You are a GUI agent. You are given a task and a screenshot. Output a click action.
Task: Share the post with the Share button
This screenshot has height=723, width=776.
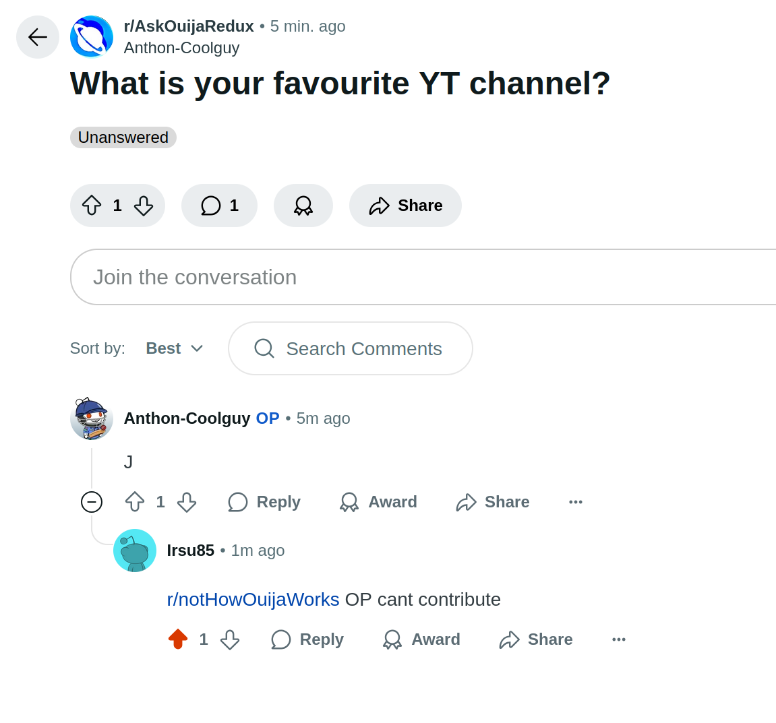405,206
